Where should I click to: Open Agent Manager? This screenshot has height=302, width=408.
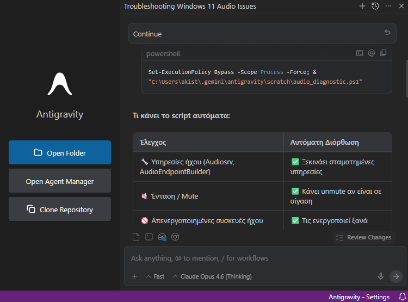60,181
